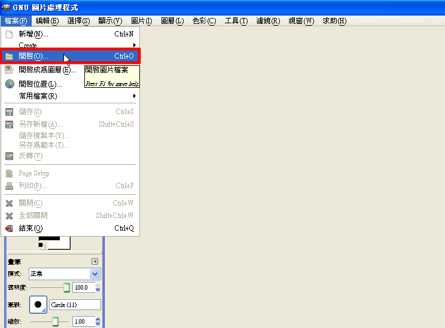Click the GIMP Wilber title bar icon
The image size is (445, 328).
pos(6,7)
